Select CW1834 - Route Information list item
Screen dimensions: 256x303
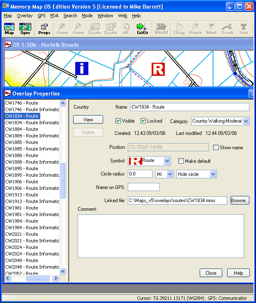coord(32,123)
